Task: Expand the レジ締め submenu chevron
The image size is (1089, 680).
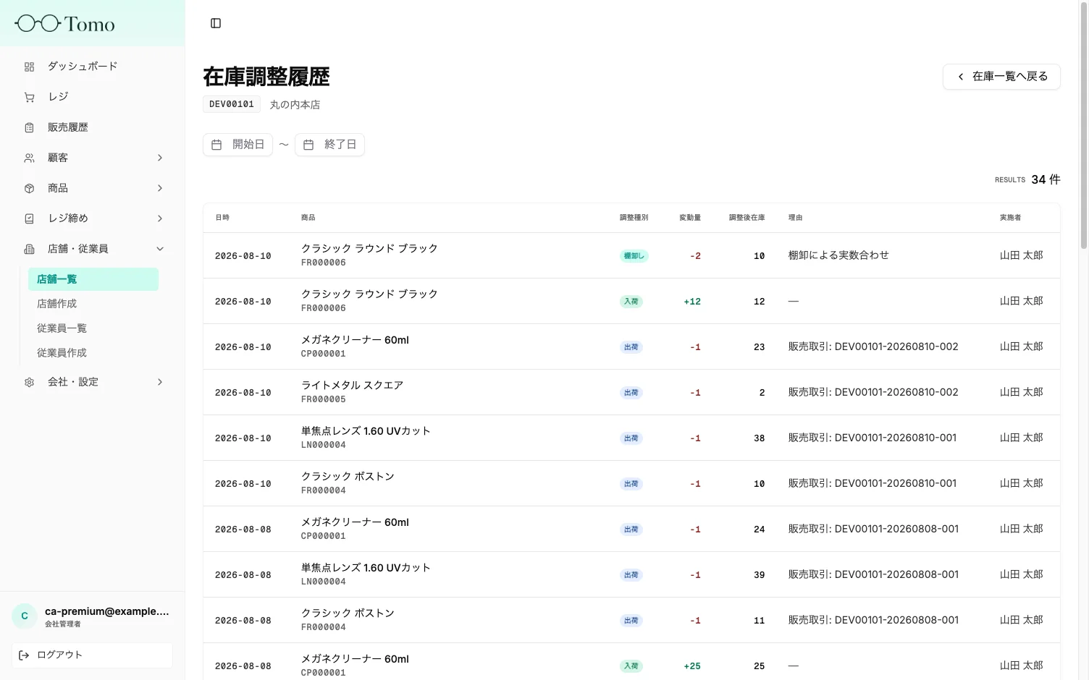Action: 160,218
